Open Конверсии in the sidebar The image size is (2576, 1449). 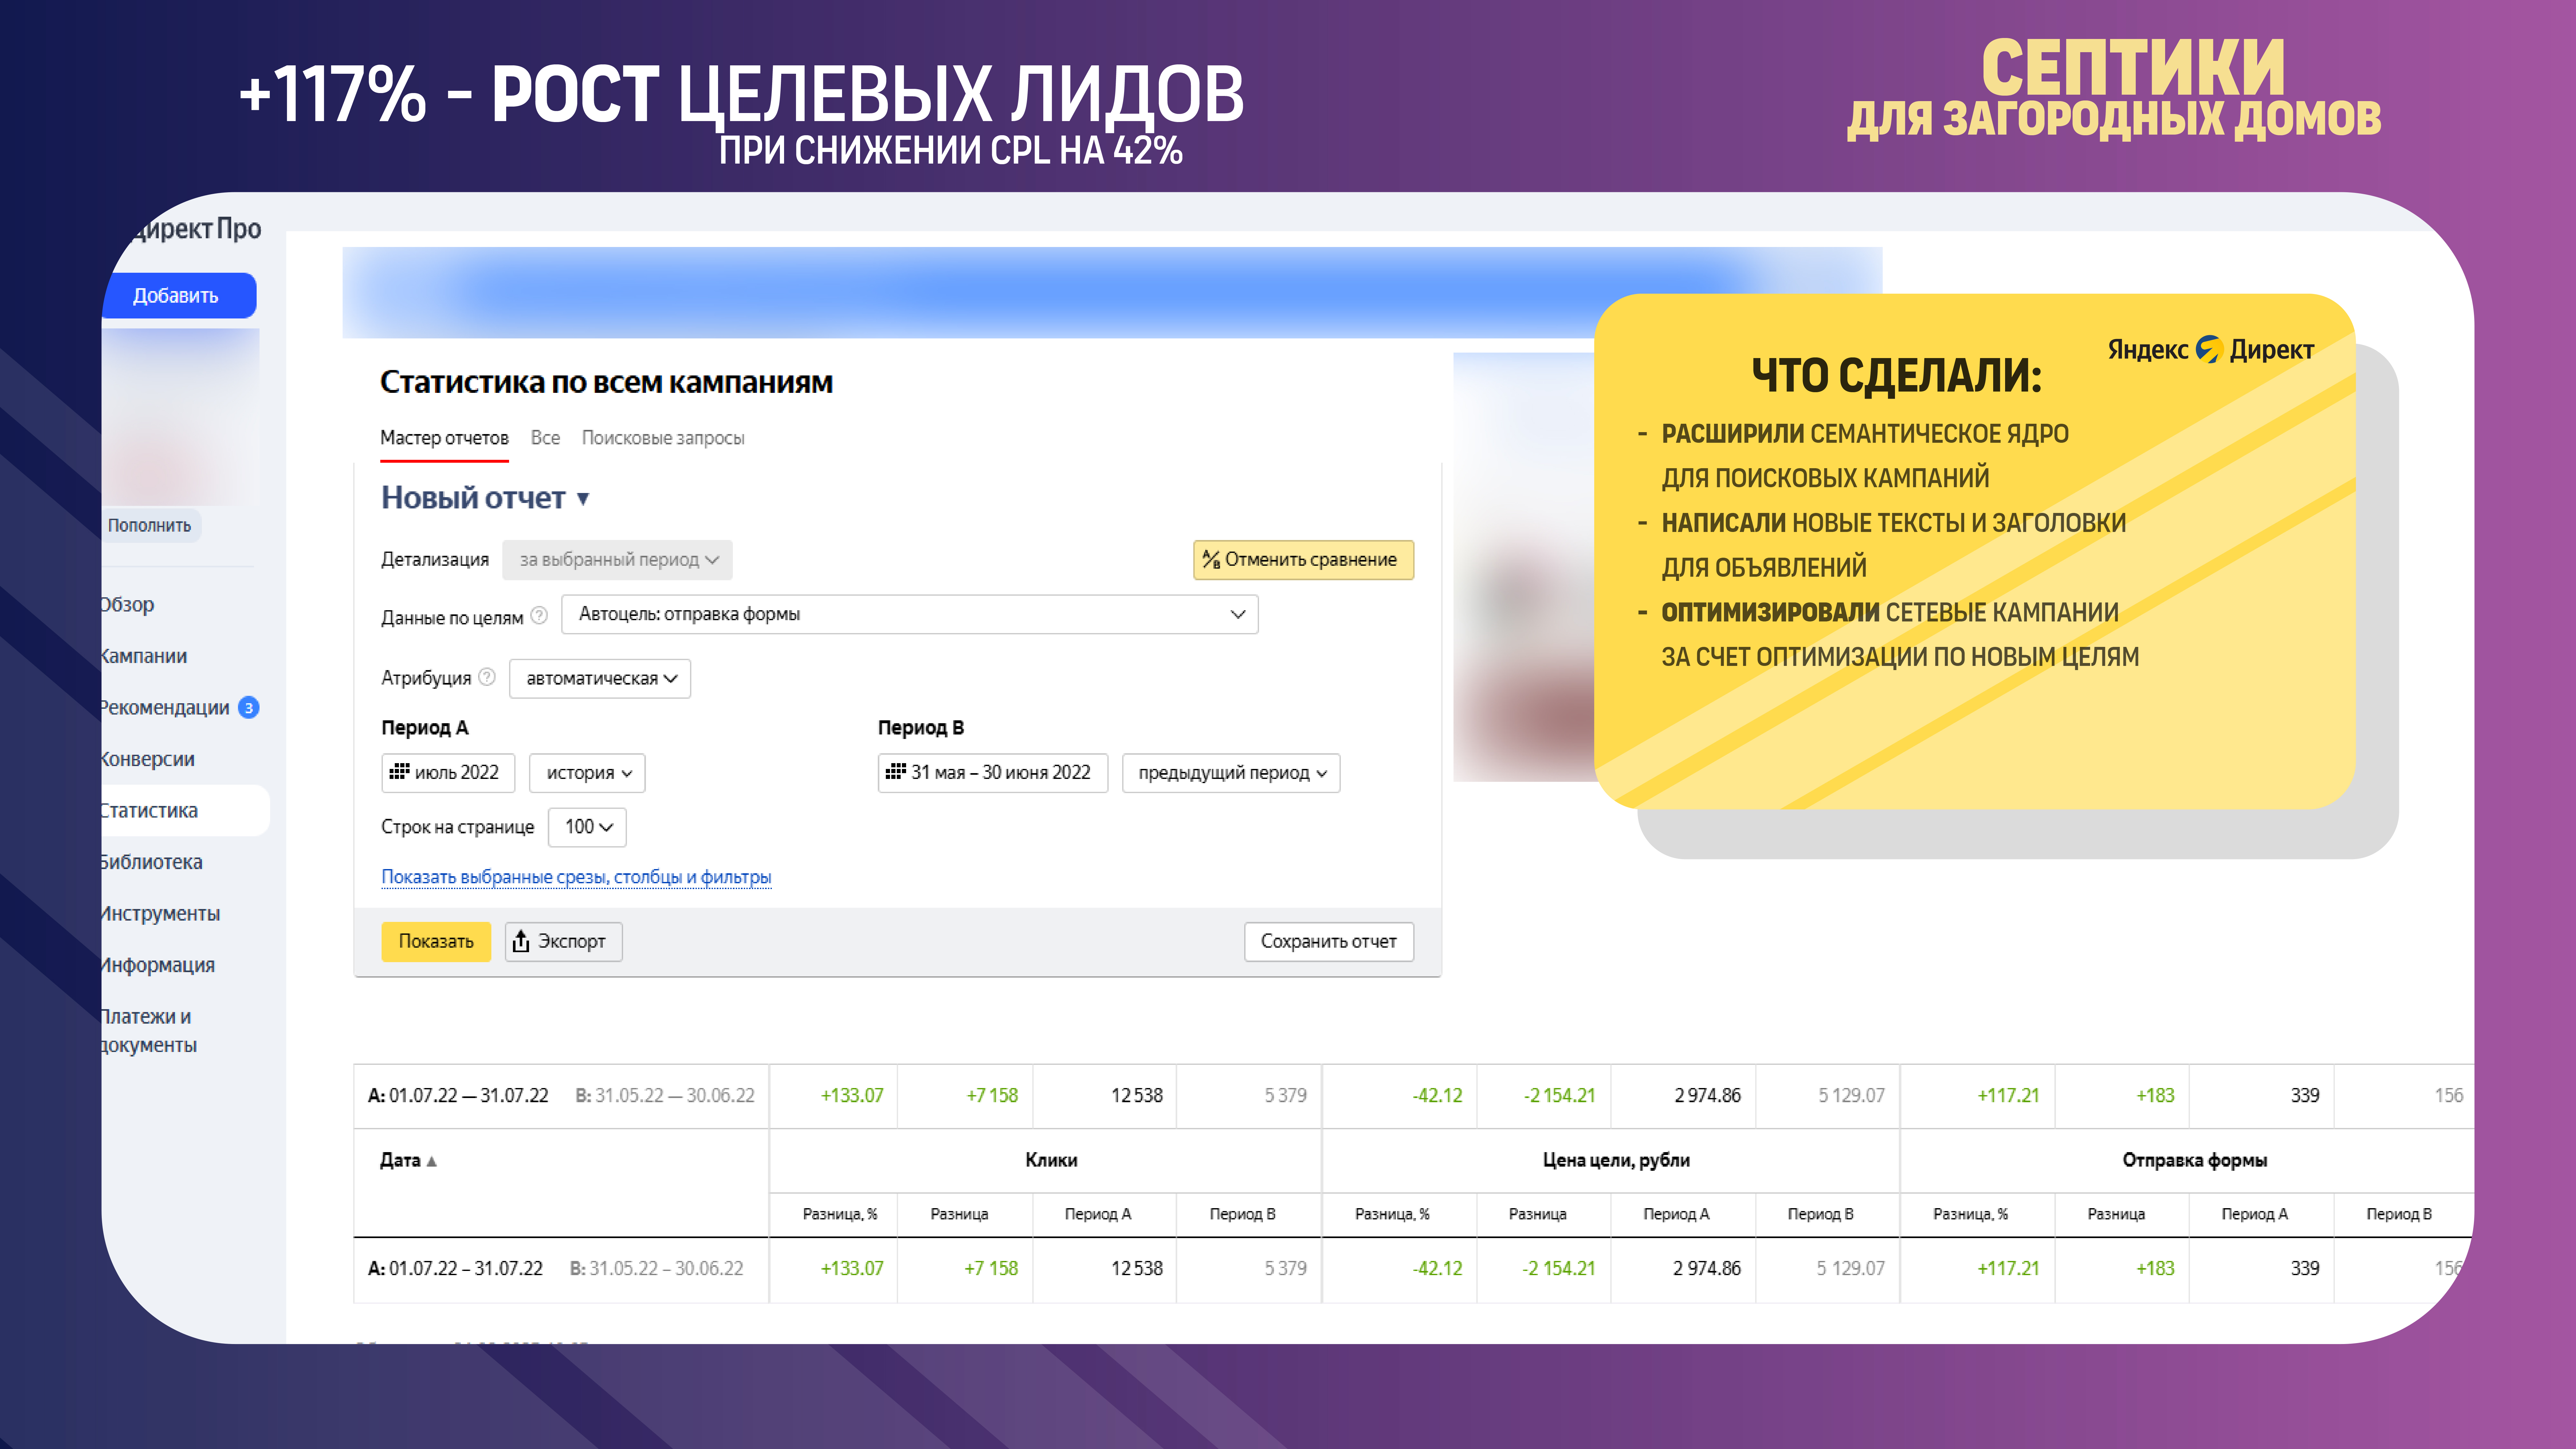point(148,759)
